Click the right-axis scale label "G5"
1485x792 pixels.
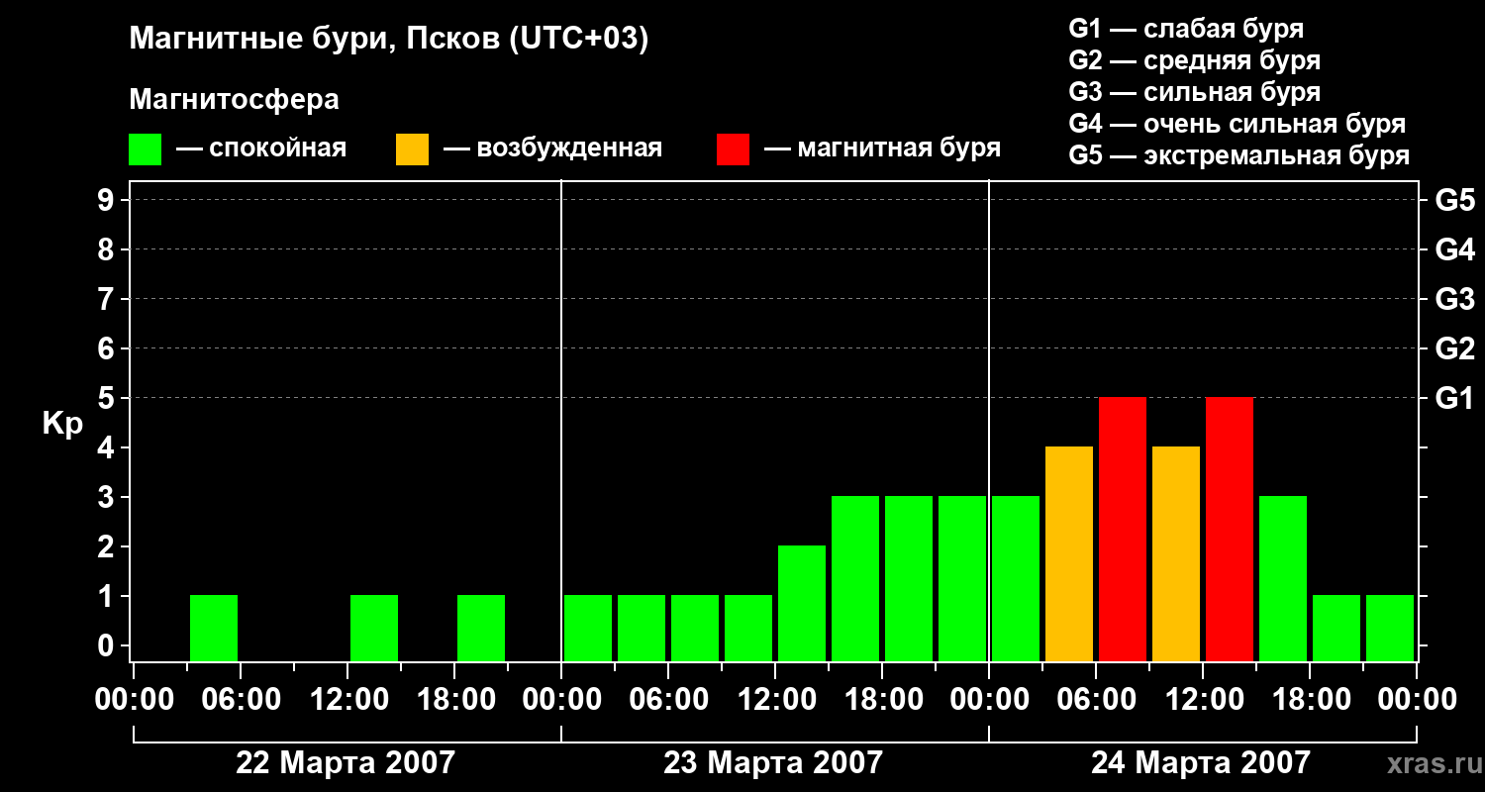[x=1455, y=200]
